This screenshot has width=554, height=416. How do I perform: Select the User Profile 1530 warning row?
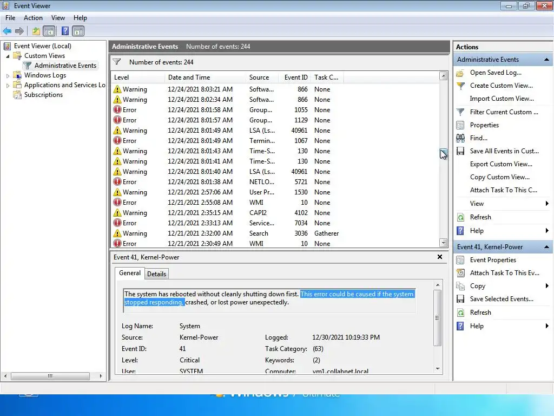(x=275, y=192)
